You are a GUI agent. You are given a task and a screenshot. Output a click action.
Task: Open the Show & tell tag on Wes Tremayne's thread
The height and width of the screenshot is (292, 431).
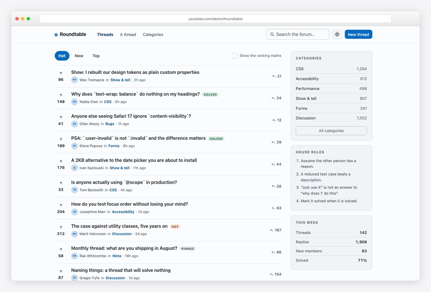[x=120, y=80]
